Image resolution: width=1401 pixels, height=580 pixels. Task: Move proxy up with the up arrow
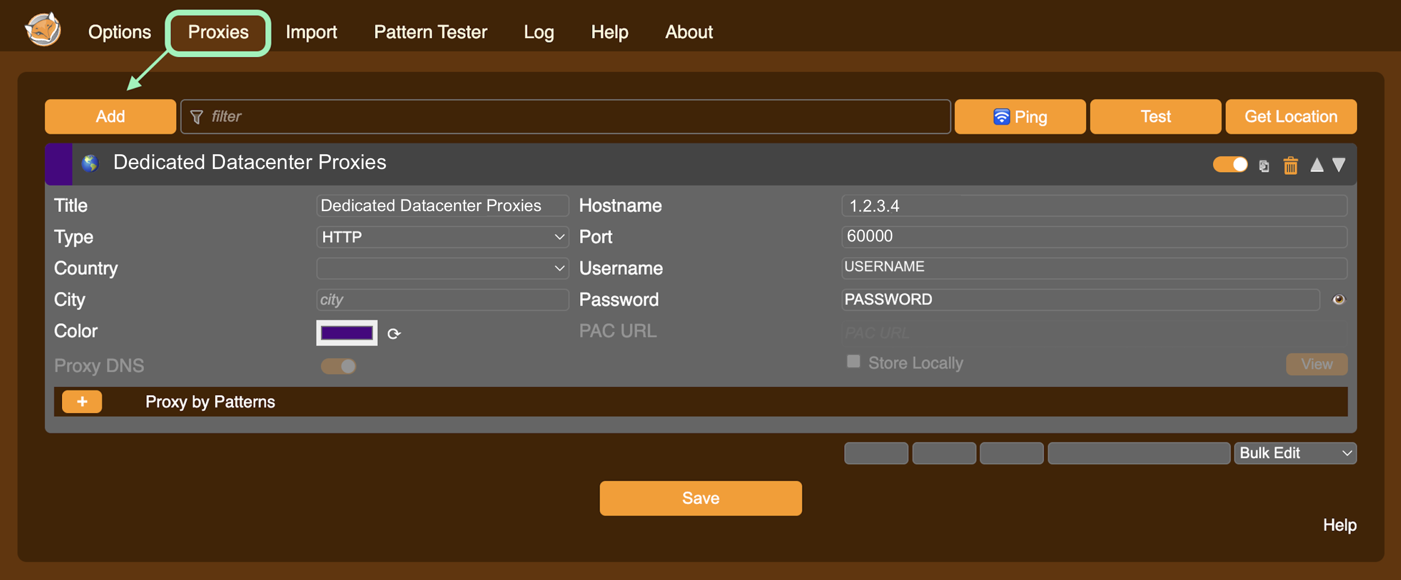[1316, 165]
